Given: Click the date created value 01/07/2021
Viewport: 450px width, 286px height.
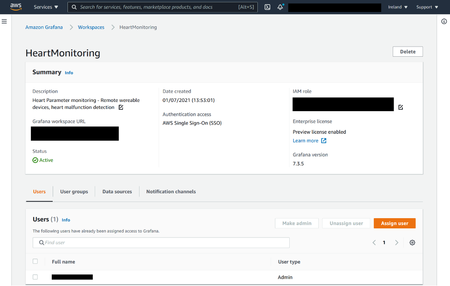Looking at the screenshot, I should point(189,100).
